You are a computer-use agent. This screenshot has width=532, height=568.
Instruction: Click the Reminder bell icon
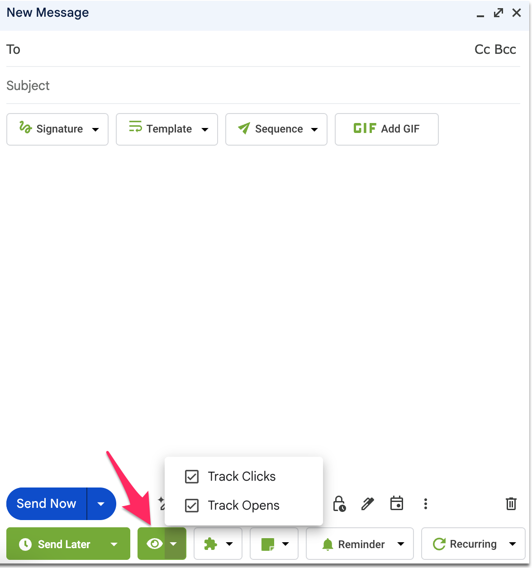point(328,544)
